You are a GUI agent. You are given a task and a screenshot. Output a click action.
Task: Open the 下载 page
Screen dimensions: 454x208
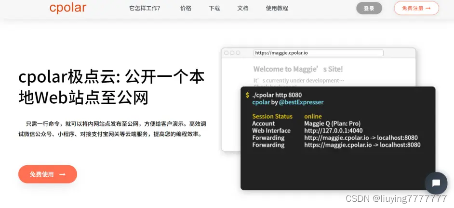(214, 8)
